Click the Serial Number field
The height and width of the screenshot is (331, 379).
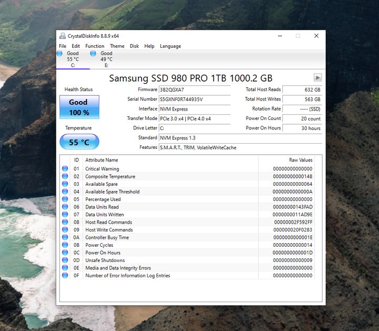pos(195,99)
